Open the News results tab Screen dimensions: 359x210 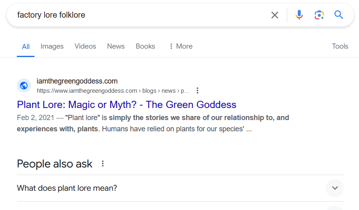click(x=116, y=46)
